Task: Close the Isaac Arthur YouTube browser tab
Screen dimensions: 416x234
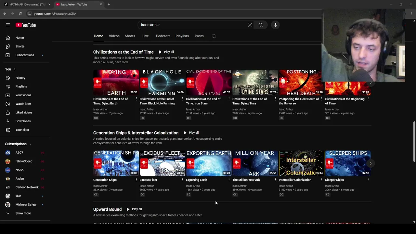Action: pyautogui.click(x=101, y=5)
